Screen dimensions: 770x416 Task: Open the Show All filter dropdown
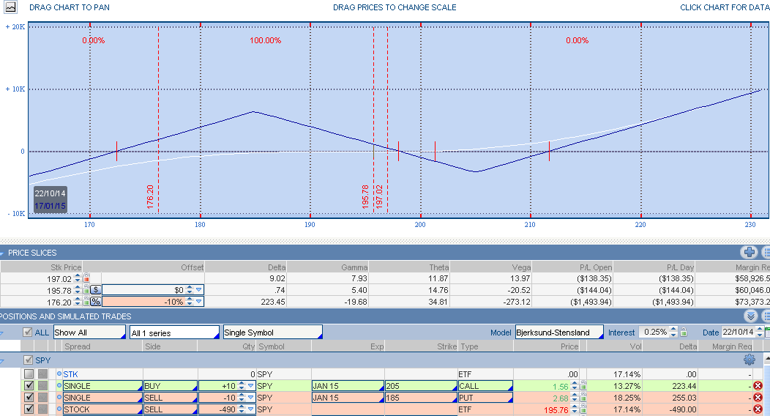88,333
